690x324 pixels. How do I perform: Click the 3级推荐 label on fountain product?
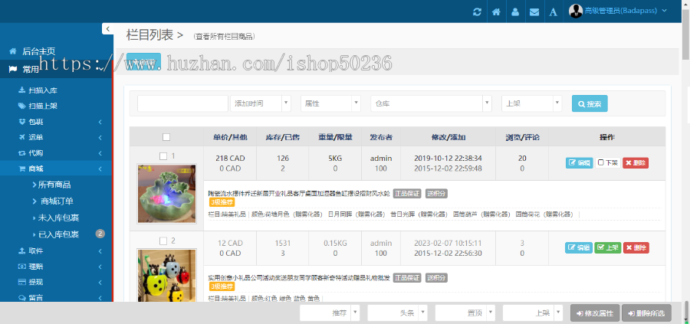[222, 202]
